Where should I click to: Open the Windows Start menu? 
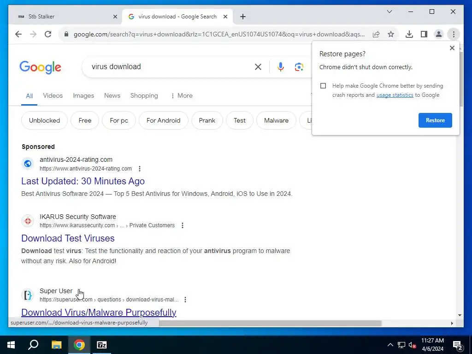(11, 345)
